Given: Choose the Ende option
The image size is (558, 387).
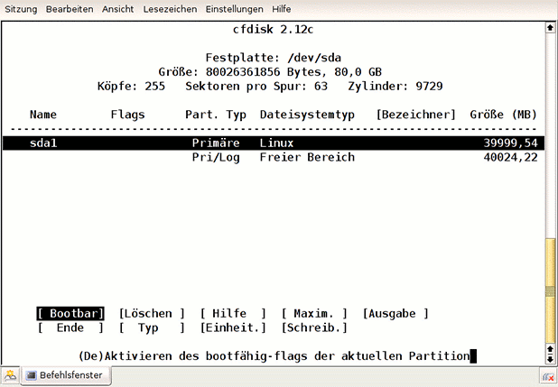Looking at the screenshot, I should (70, 327).
